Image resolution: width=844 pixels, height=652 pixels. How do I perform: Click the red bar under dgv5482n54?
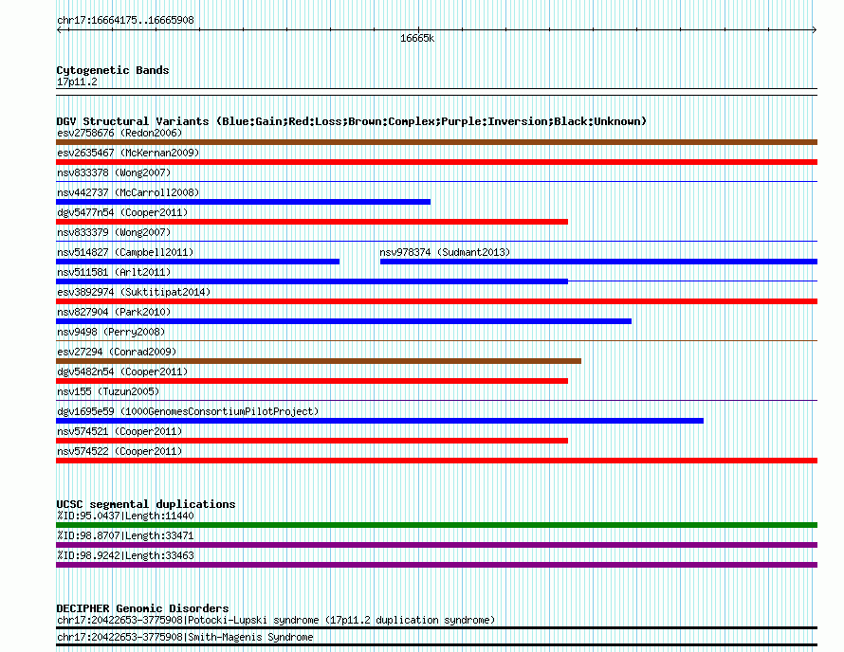pos(312,381)
